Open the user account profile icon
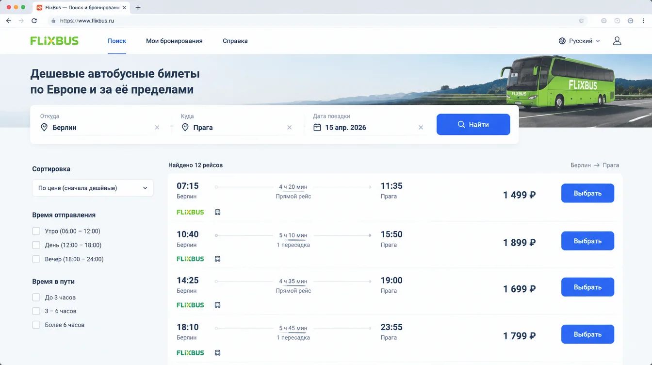Screen dimensions: 652x365 tap(617, 41)
